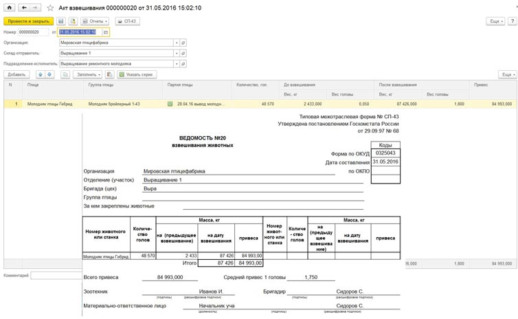Screen dimensions: 518x319
Task: Click the Комментарий input field
Action: [56, 275]
